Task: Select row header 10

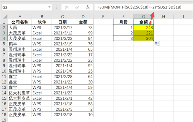Action: (4, 71)
